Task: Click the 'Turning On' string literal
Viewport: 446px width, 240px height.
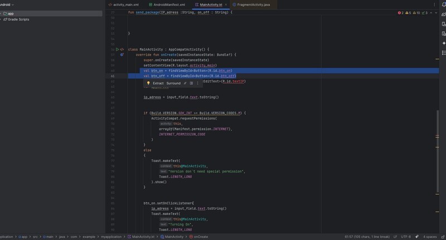Action: pos(181,224)
